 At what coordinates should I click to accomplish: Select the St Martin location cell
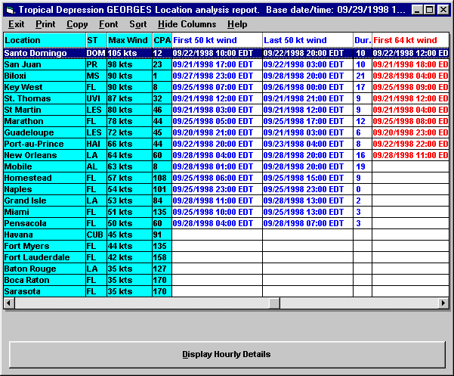point(45,110)
